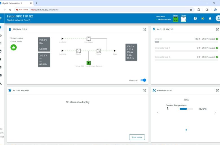Viewport: 220px width, 145px height.
Task: Click the Internal bypass icon
Action: 89,39
